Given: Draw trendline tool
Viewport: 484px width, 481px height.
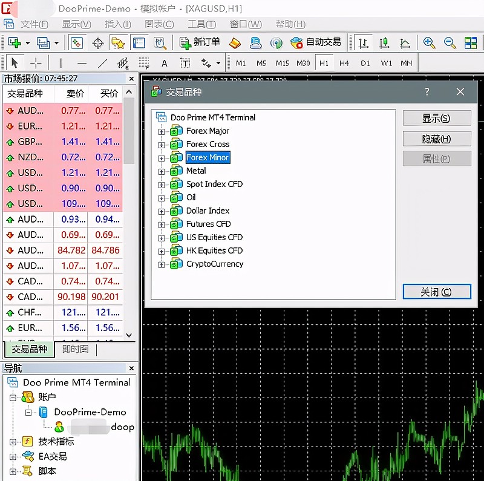Looking at the screenshot, I should click(102, 64).
